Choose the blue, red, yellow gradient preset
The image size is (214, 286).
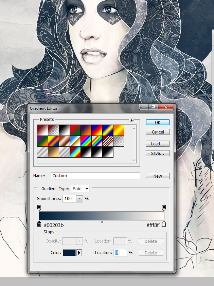pos(97,130)
